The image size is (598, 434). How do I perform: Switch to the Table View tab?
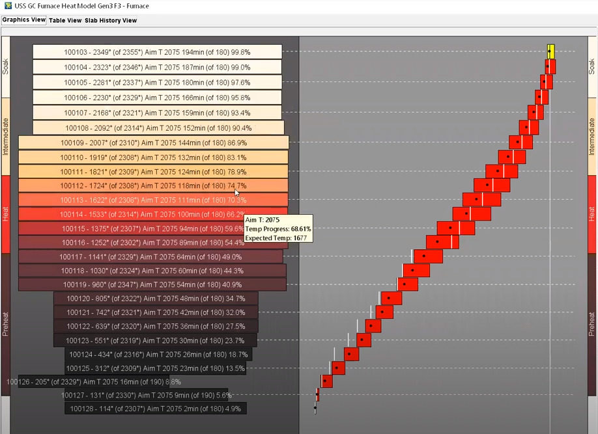(x=65, y=20)
